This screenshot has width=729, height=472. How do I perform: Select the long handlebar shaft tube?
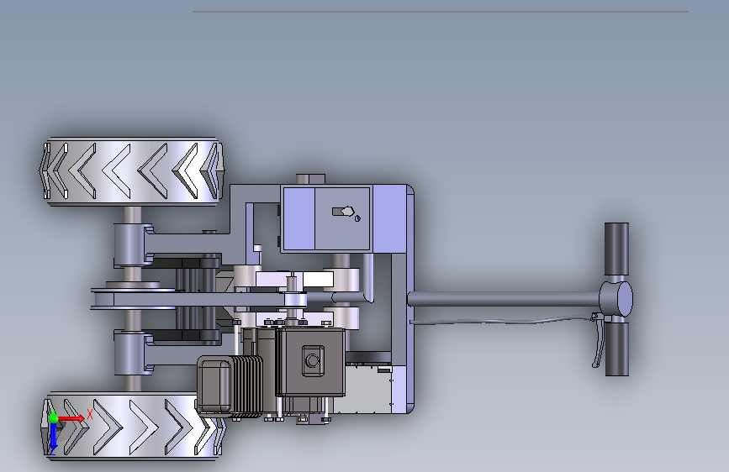coord(504,299)
